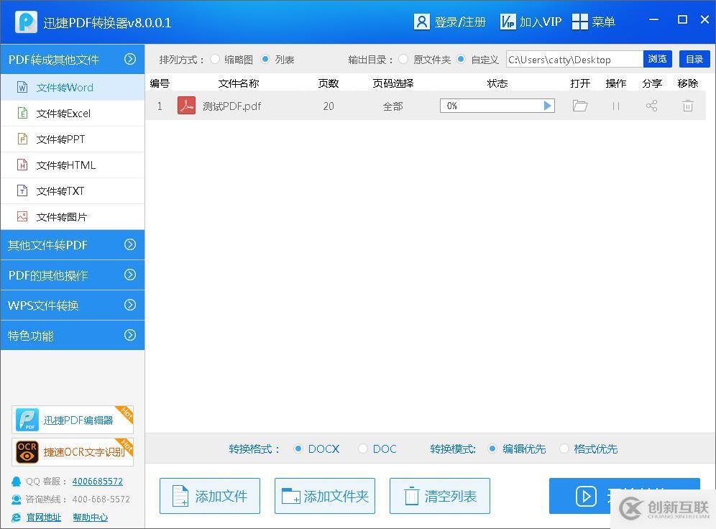This screenshot has width=716, height=529.
Task: Click 登录/注册 link
Action: [x=460, y=22]
